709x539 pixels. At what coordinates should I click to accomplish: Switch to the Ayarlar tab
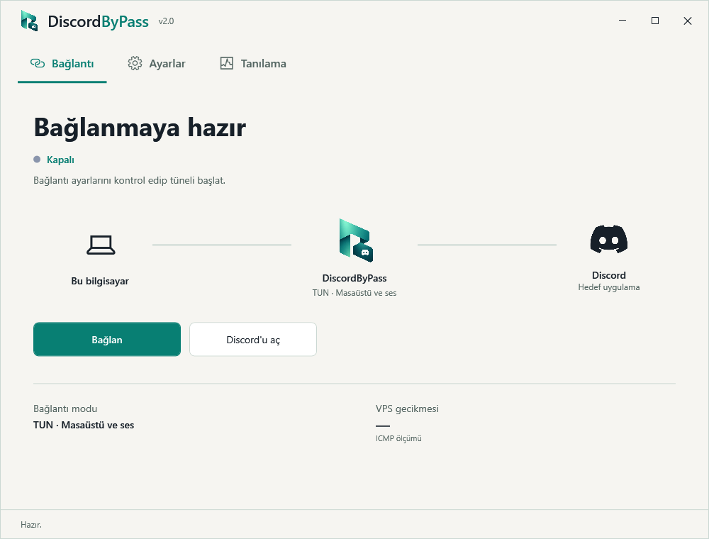click(157, 64)
